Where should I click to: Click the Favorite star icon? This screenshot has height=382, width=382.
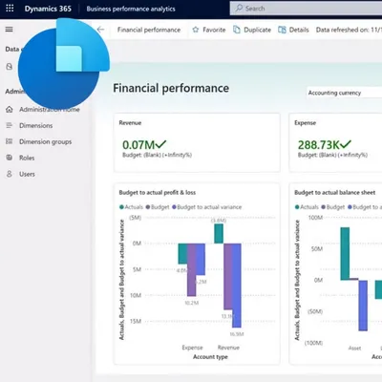196,30
